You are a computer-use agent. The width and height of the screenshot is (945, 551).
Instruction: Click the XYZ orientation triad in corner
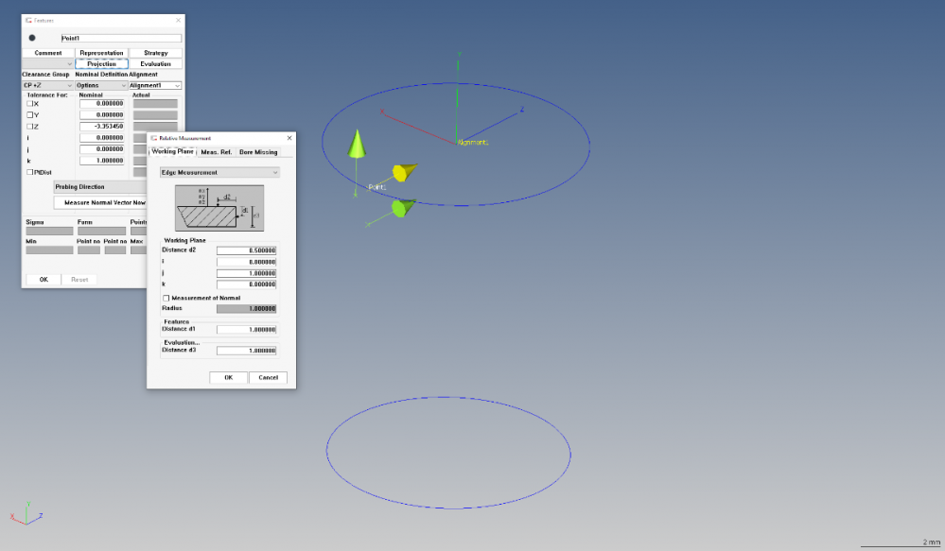tap(26, 513)
